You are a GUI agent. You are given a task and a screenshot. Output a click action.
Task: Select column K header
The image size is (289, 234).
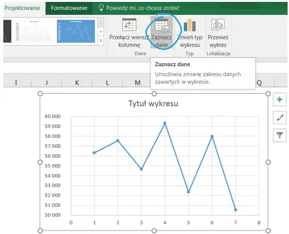tap(77, 83)
